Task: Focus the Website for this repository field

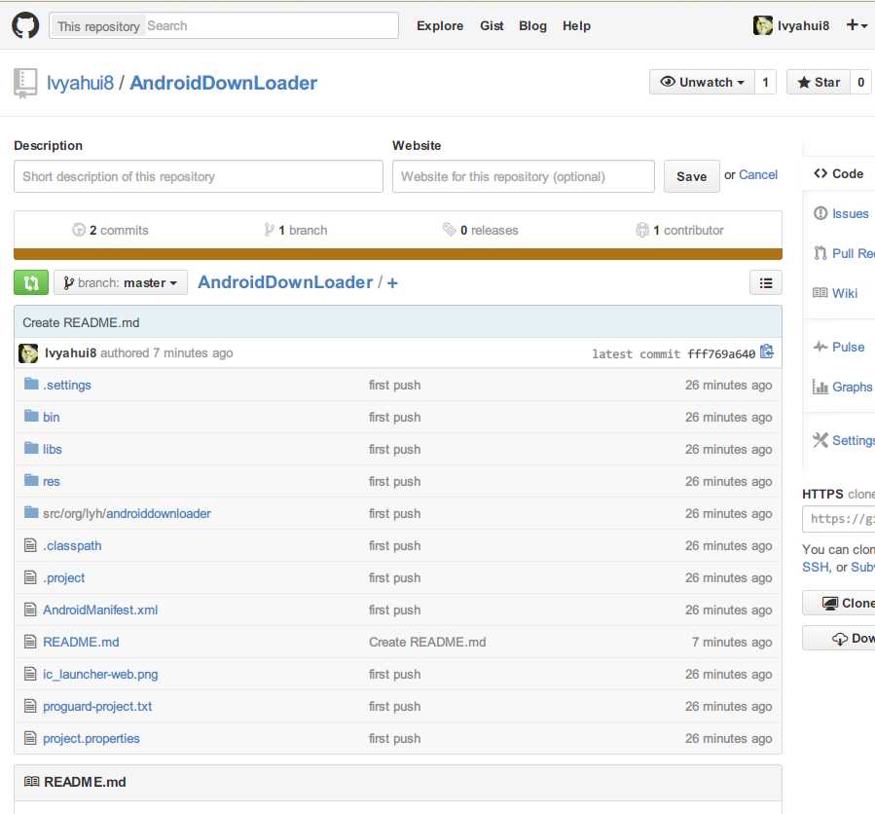Action: click(x=523, y=176)
